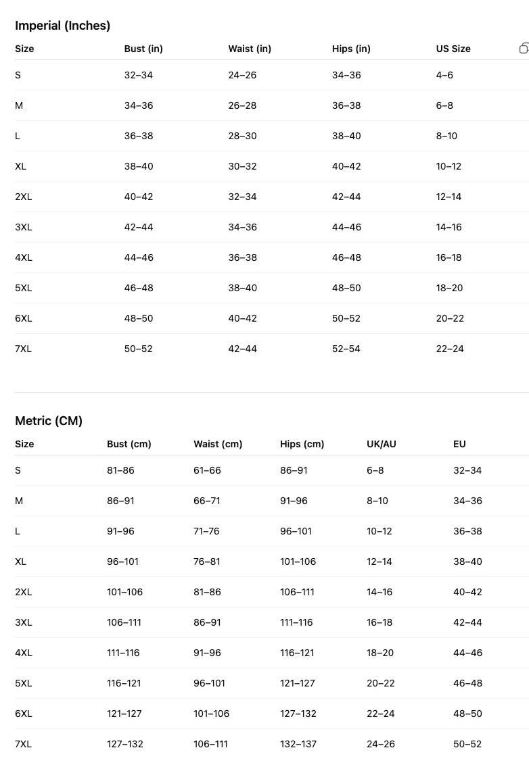Select the Metric (CM) heading
This screenshot has width=529, height=773.
click(49, 420)
